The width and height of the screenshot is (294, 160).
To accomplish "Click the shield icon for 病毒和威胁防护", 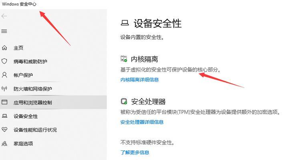I will pyautogui.click(x=4, y=61).
